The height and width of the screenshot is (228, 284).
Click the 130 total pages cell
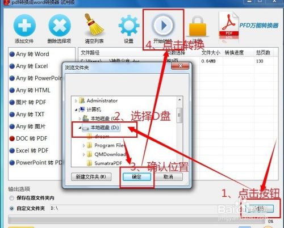point(260,61)
